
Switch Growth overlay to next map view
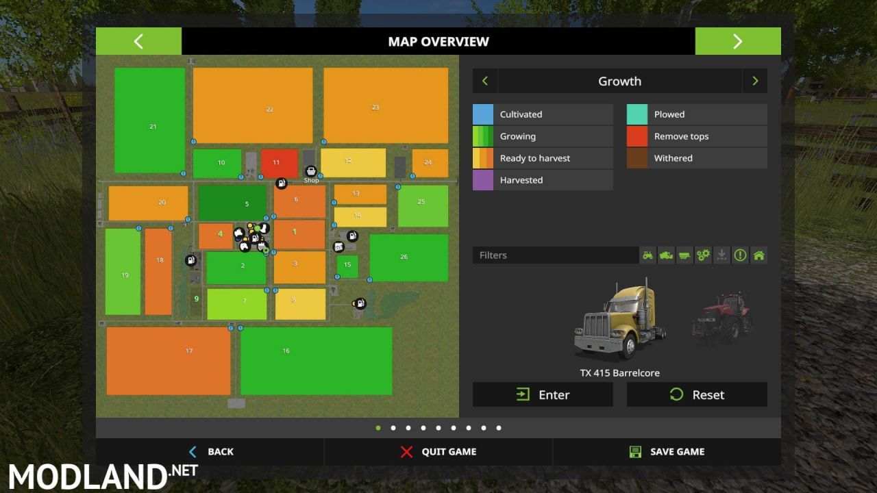click(755, 81)
